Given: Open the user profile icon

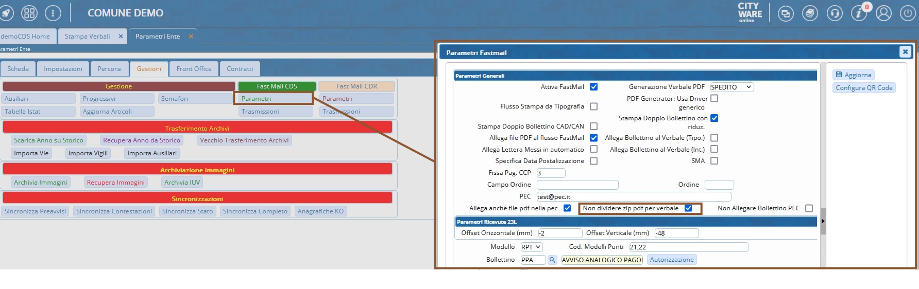Looking at the screenshot, I should click(883, 14).
